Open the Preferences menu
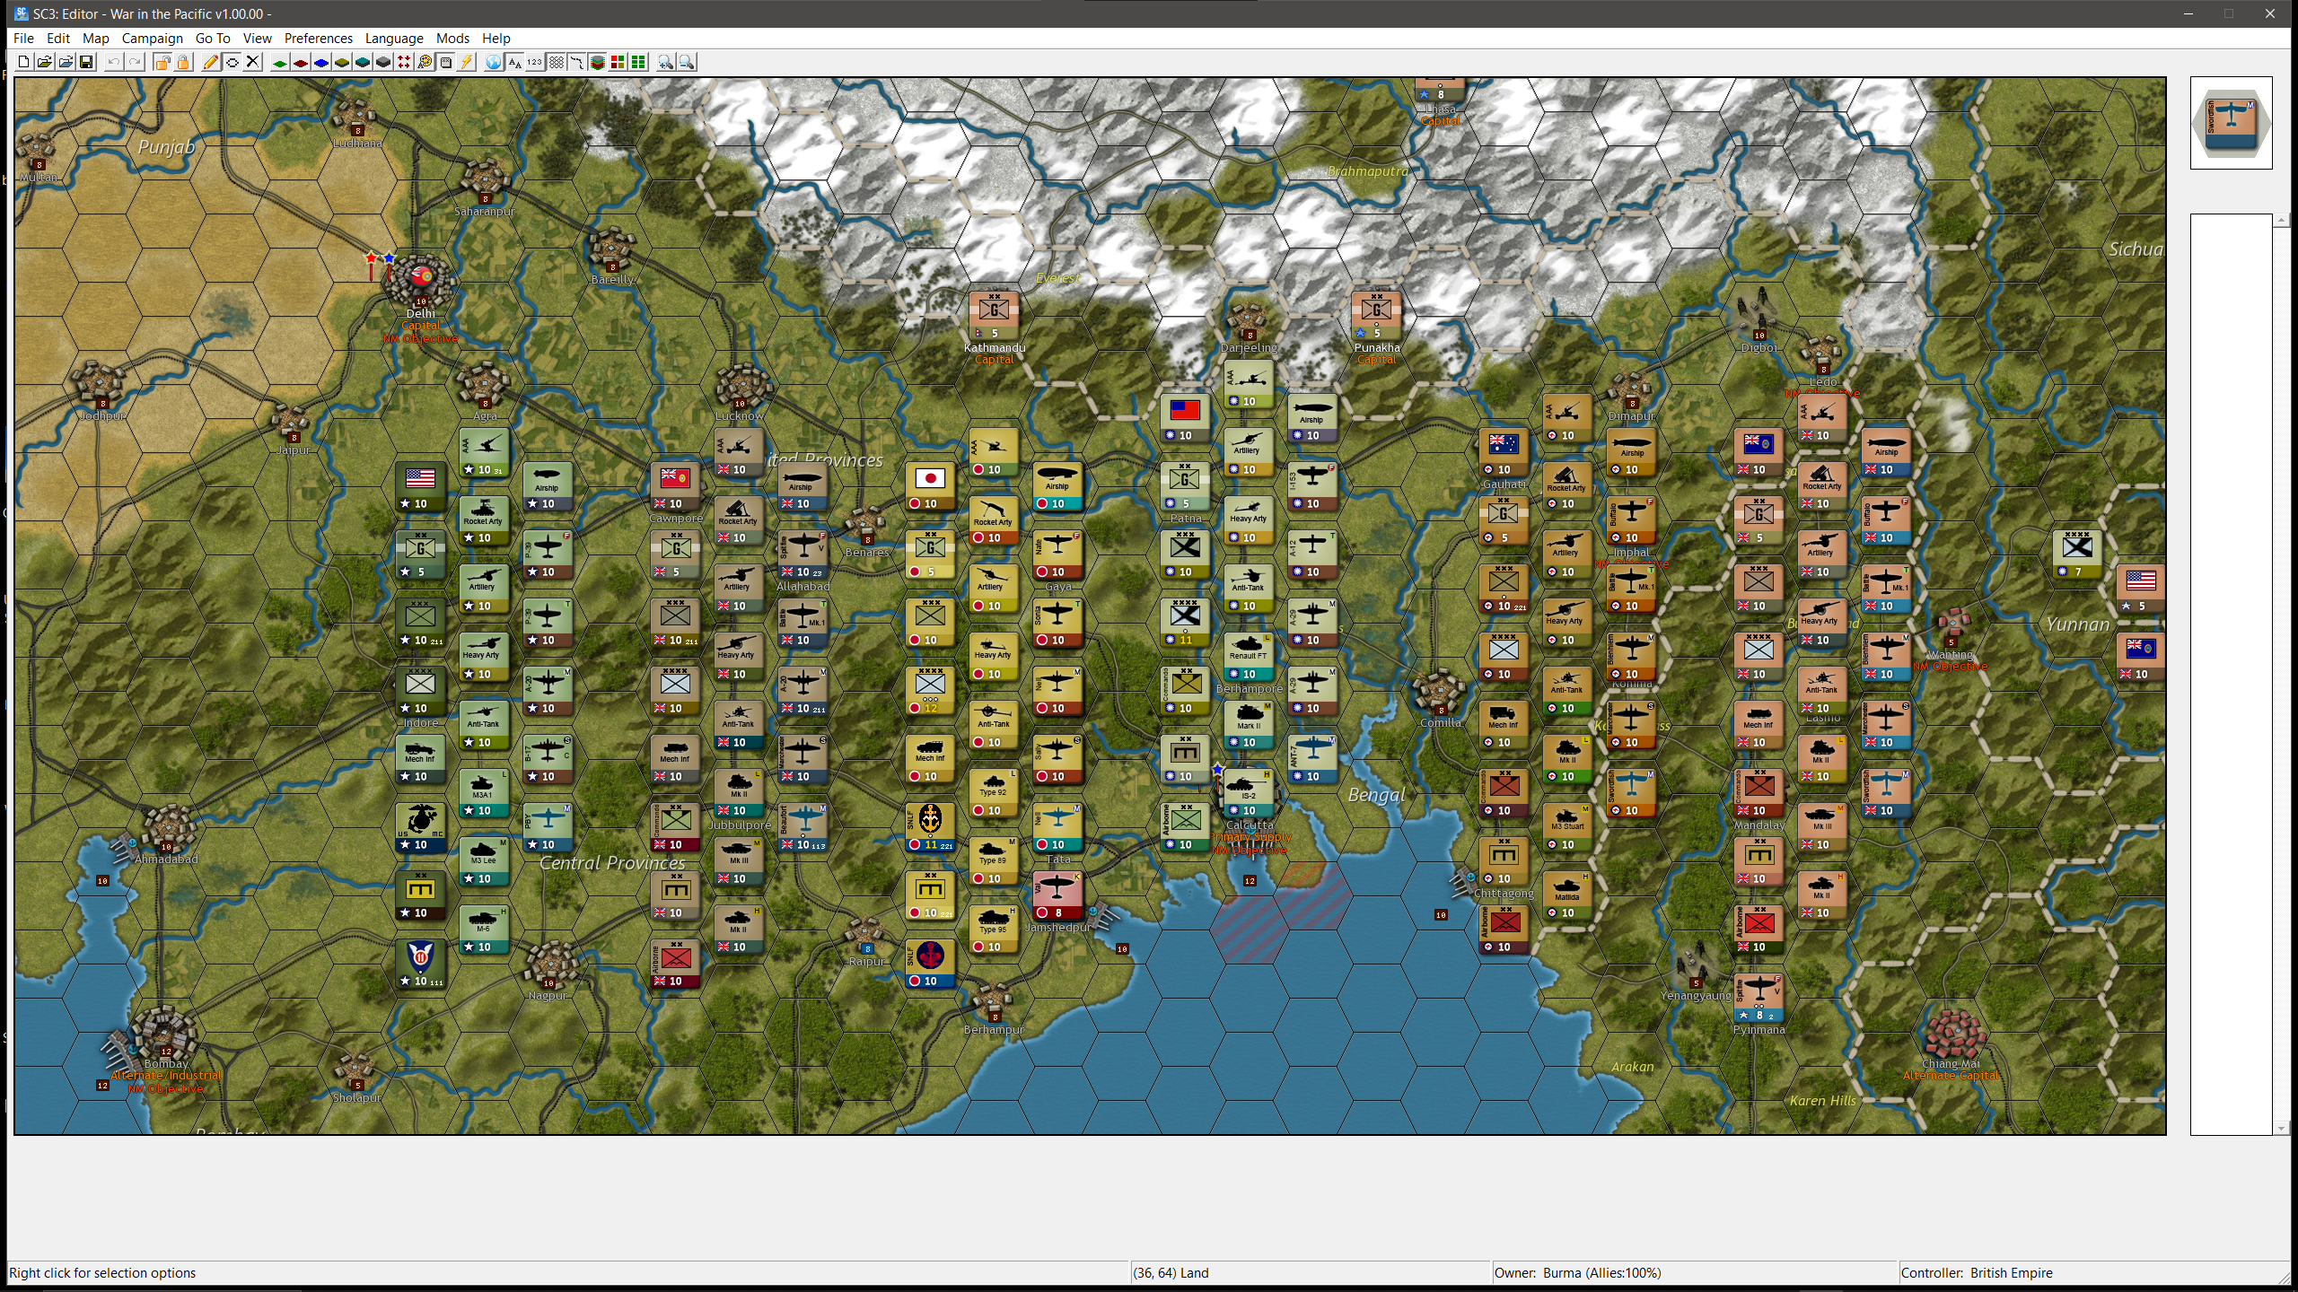 (x=318, y=38)
